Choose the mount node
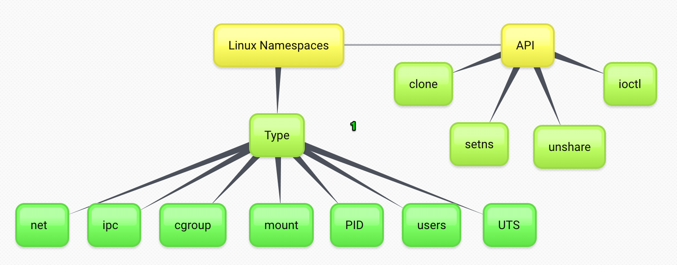 (281, 225)
